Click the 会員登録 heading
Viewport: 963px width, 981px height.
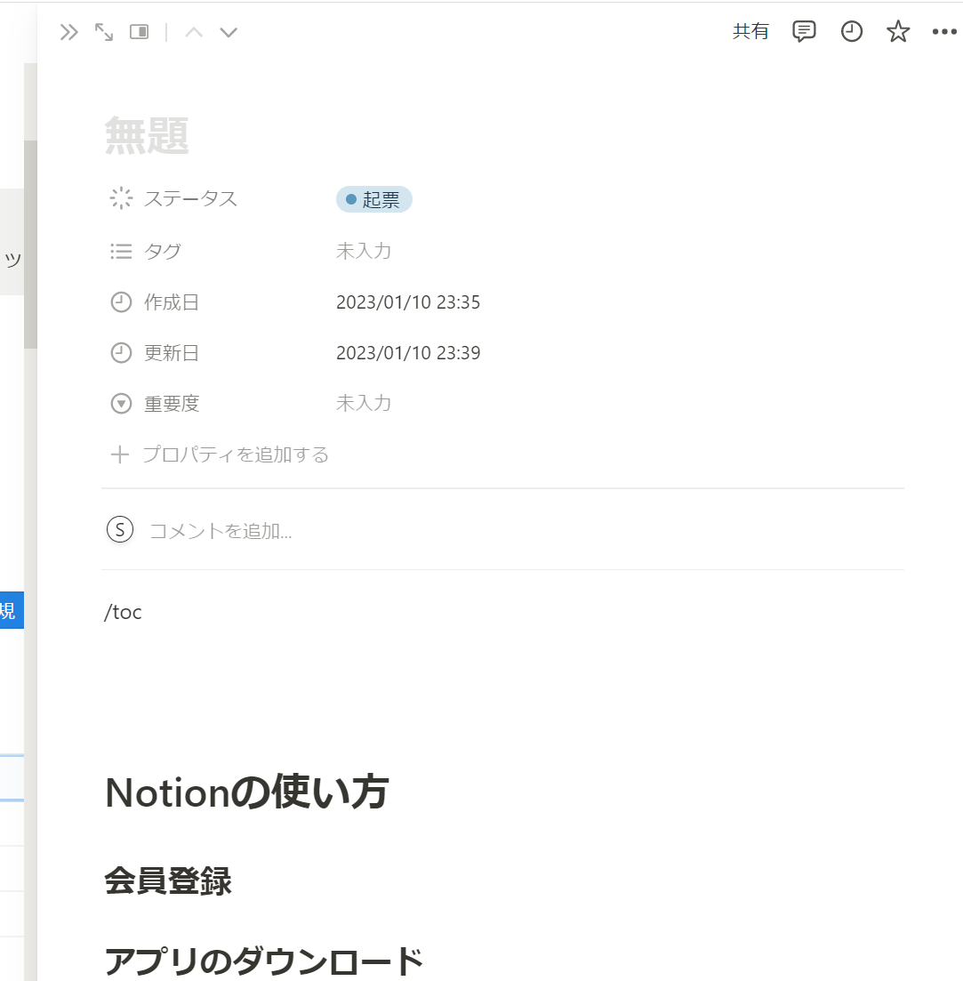pyautogui.click(x=167, y=880)
